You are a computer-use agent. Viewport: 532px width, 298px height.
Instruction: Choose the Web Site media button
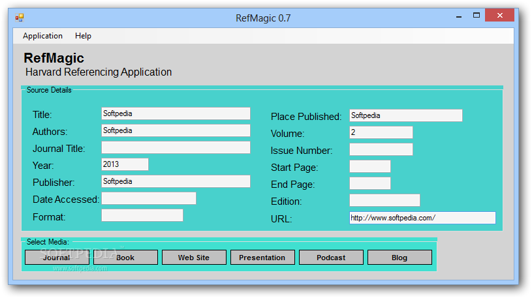pos(194,258)
